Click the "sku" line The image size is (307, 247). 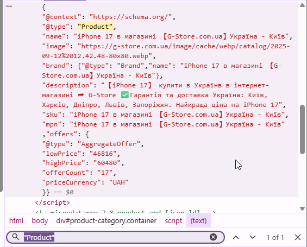tap(165, 115)
